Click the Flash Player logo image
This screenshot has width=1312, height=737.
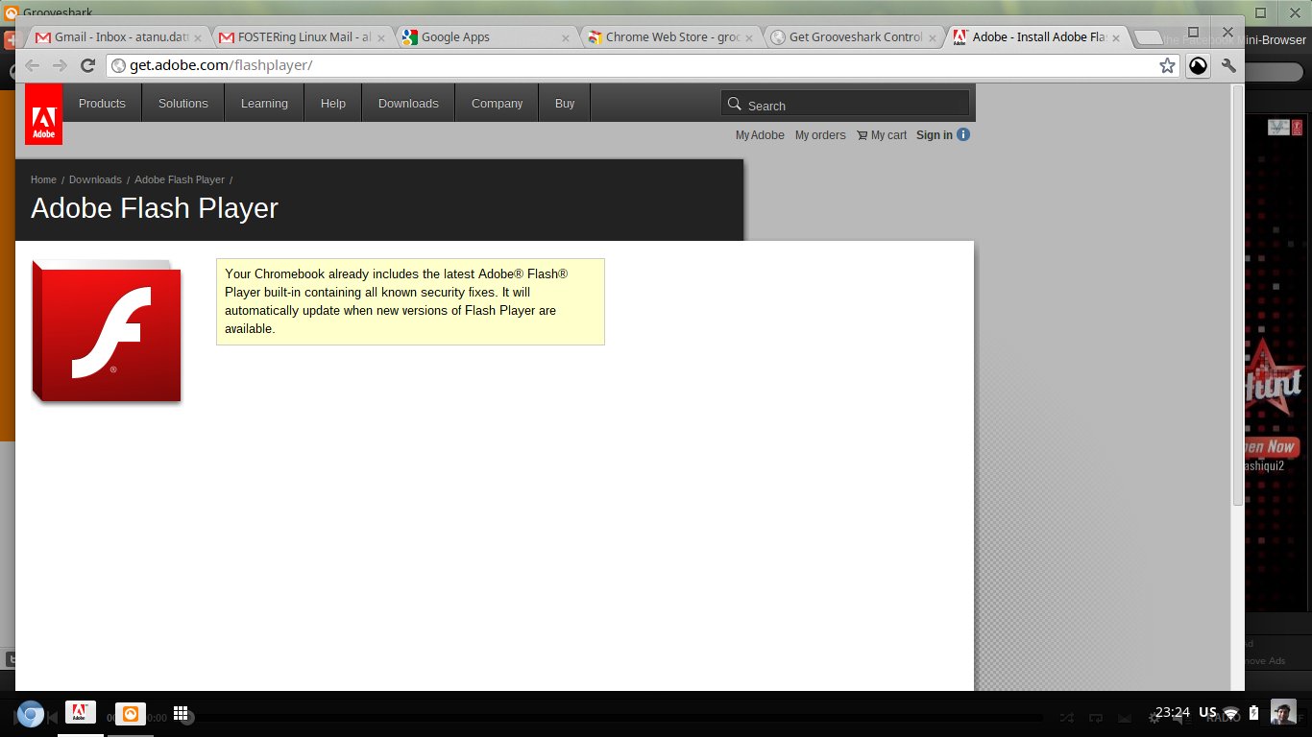click(x=107, y=331)
